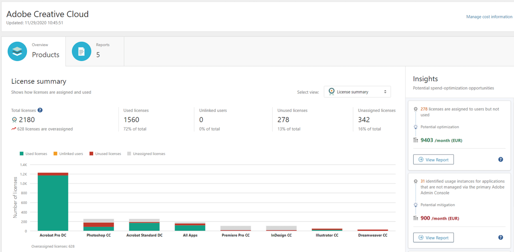
Task: Click the lightbulb icon beside Potential mitigation
Action: [415, 205]
